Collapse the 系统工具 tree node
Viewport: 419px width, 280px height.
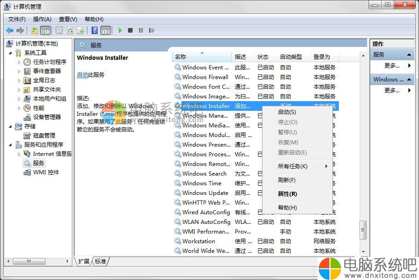pos(10,53)
